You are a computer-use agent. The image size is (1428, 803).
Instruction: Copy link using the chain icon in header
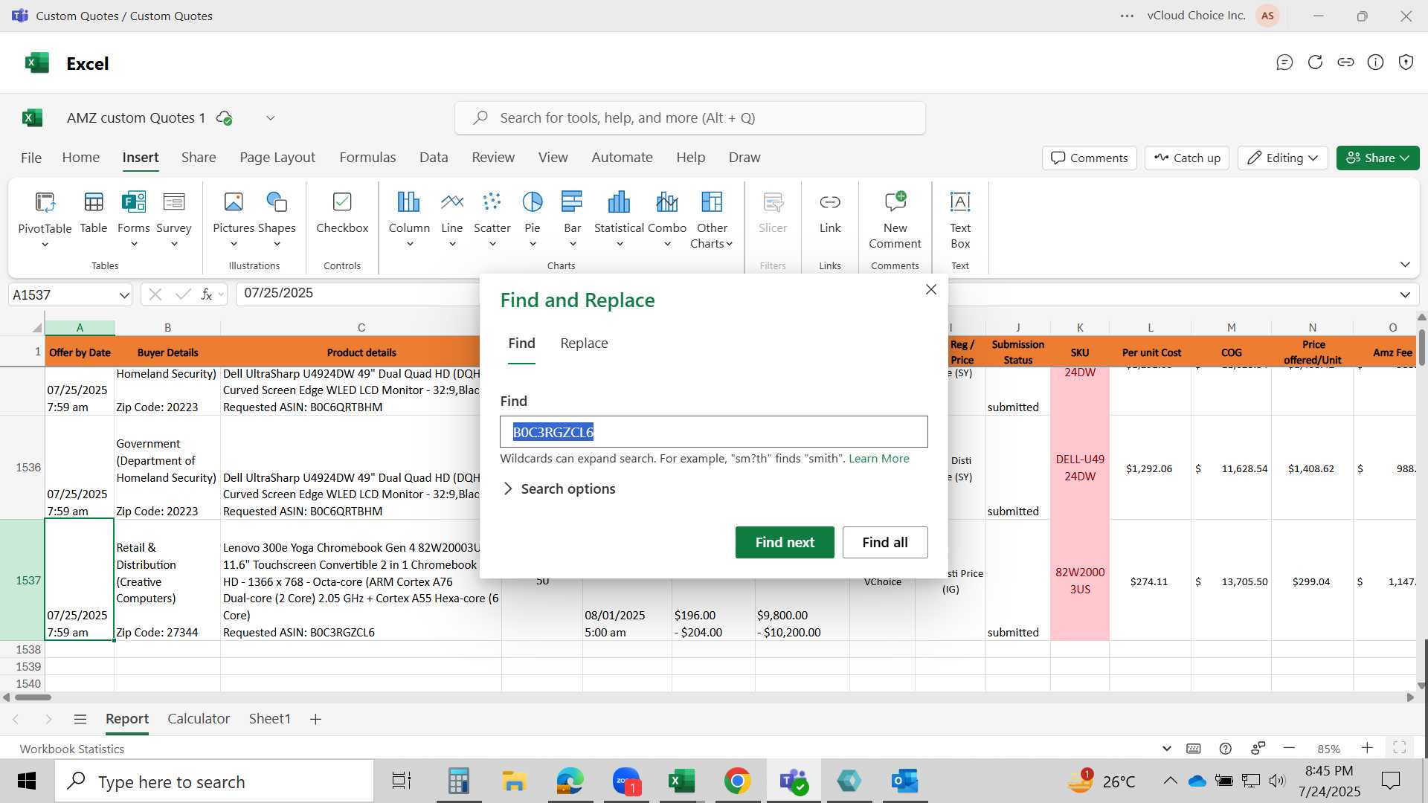tap(1345, 62)
